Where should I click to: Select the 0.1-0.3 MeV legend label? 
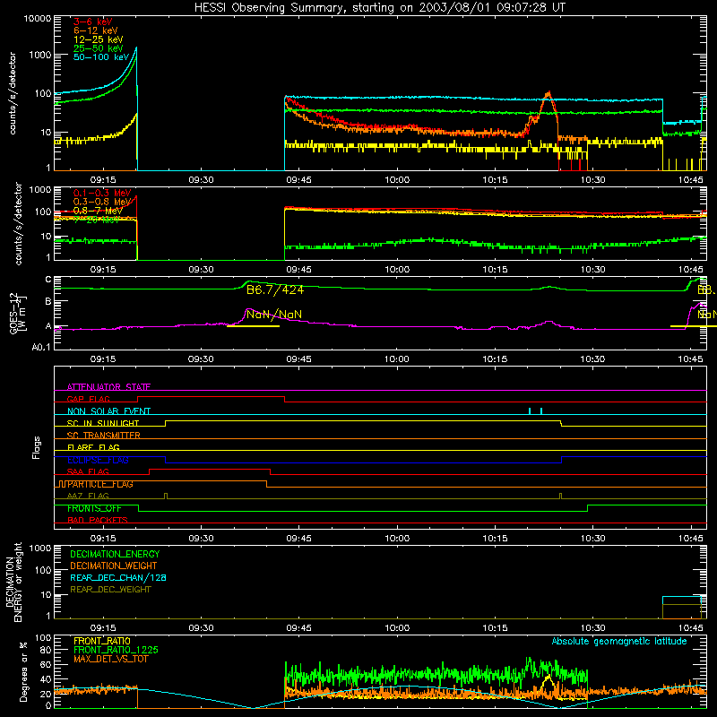point(102,193)
